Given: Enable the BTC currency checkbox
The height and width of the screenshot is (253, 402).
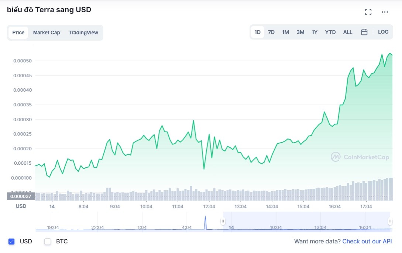Looking at the screenshot, I should pyautogui.click(x=48, y=242).
